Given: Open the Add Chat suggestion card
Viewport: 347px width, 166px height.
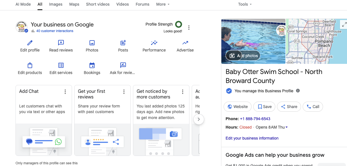Looking at the screenshot, I should pyautogui.click(x=44, y=120).
